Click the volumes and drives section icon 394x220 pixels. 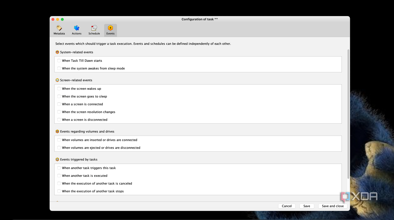(x=57, y=131)
